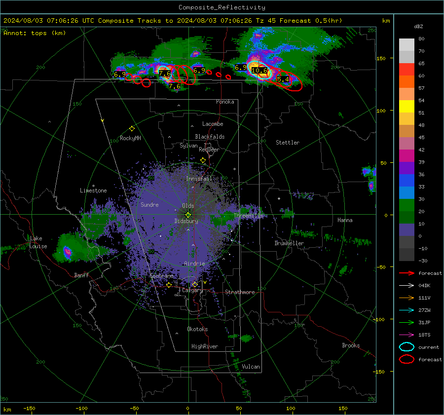Pick the bright yellow 54 dBZ swatch
Viewport: 444px width, 415px height.
(407, 106)
